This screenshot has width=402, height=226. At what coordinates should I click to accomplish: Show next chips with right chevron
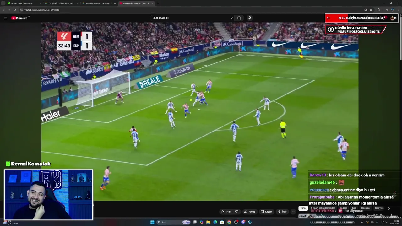(x=389, y=208)
